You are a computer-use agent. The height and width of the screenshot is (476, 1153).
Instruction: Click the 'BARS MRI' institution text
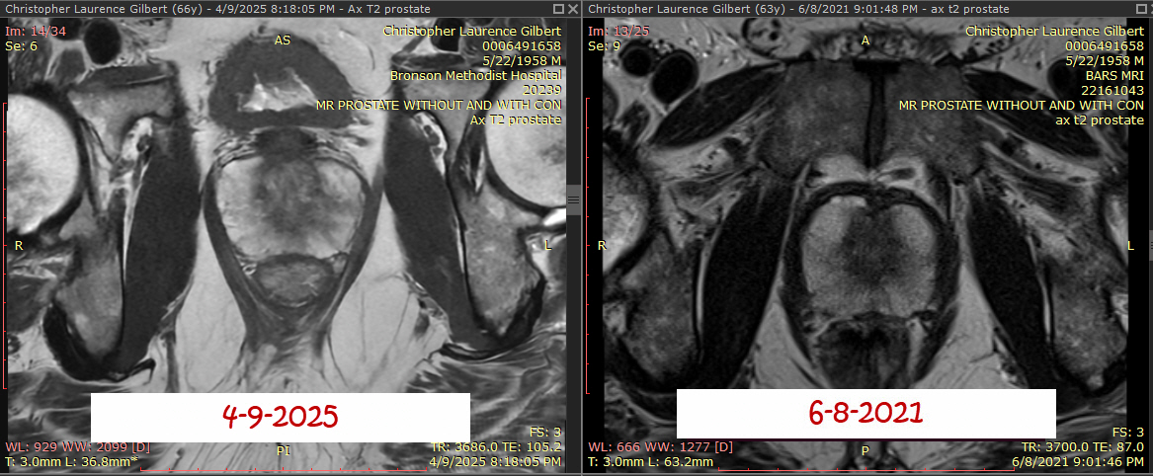pyautogui.click(x=1113, y=76)
